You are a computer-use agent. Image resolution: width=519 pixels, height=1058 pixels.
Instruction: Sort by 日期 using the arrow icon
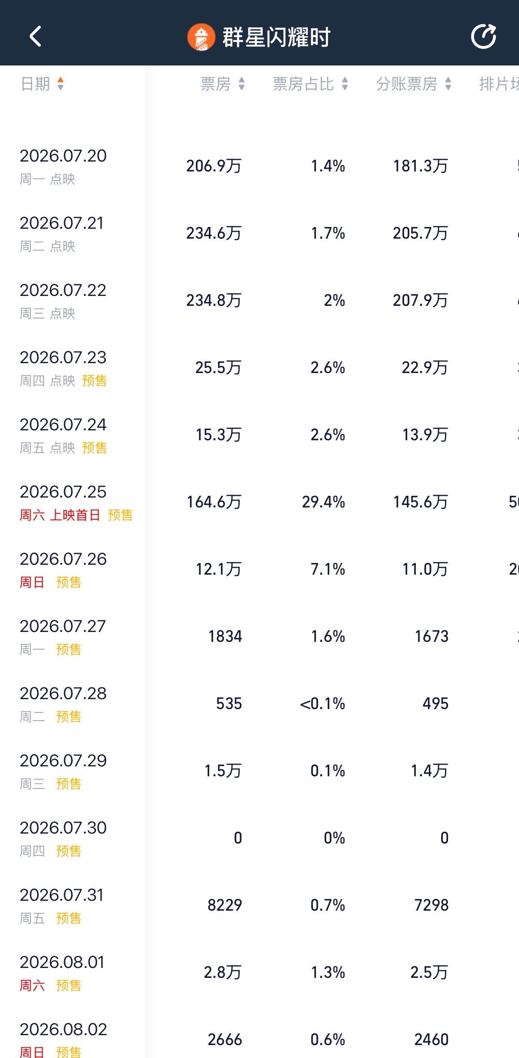[x=61, y=84]
